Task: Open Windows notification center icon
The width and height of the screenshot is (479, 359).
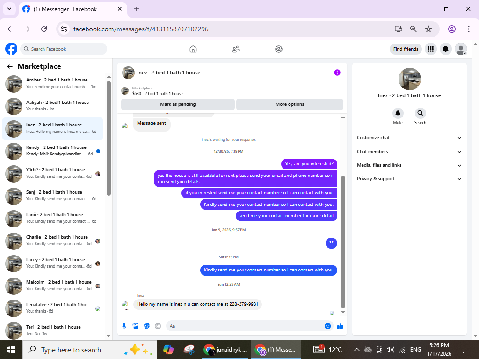Action: (x=464, y=350)
